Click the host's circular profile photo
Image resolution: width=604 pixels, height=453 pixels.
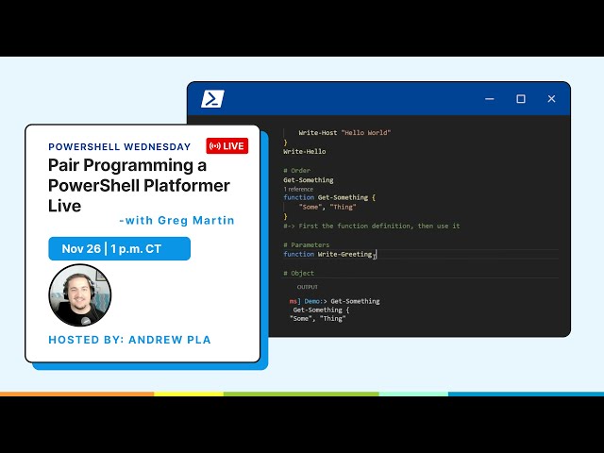pos(80,295)
